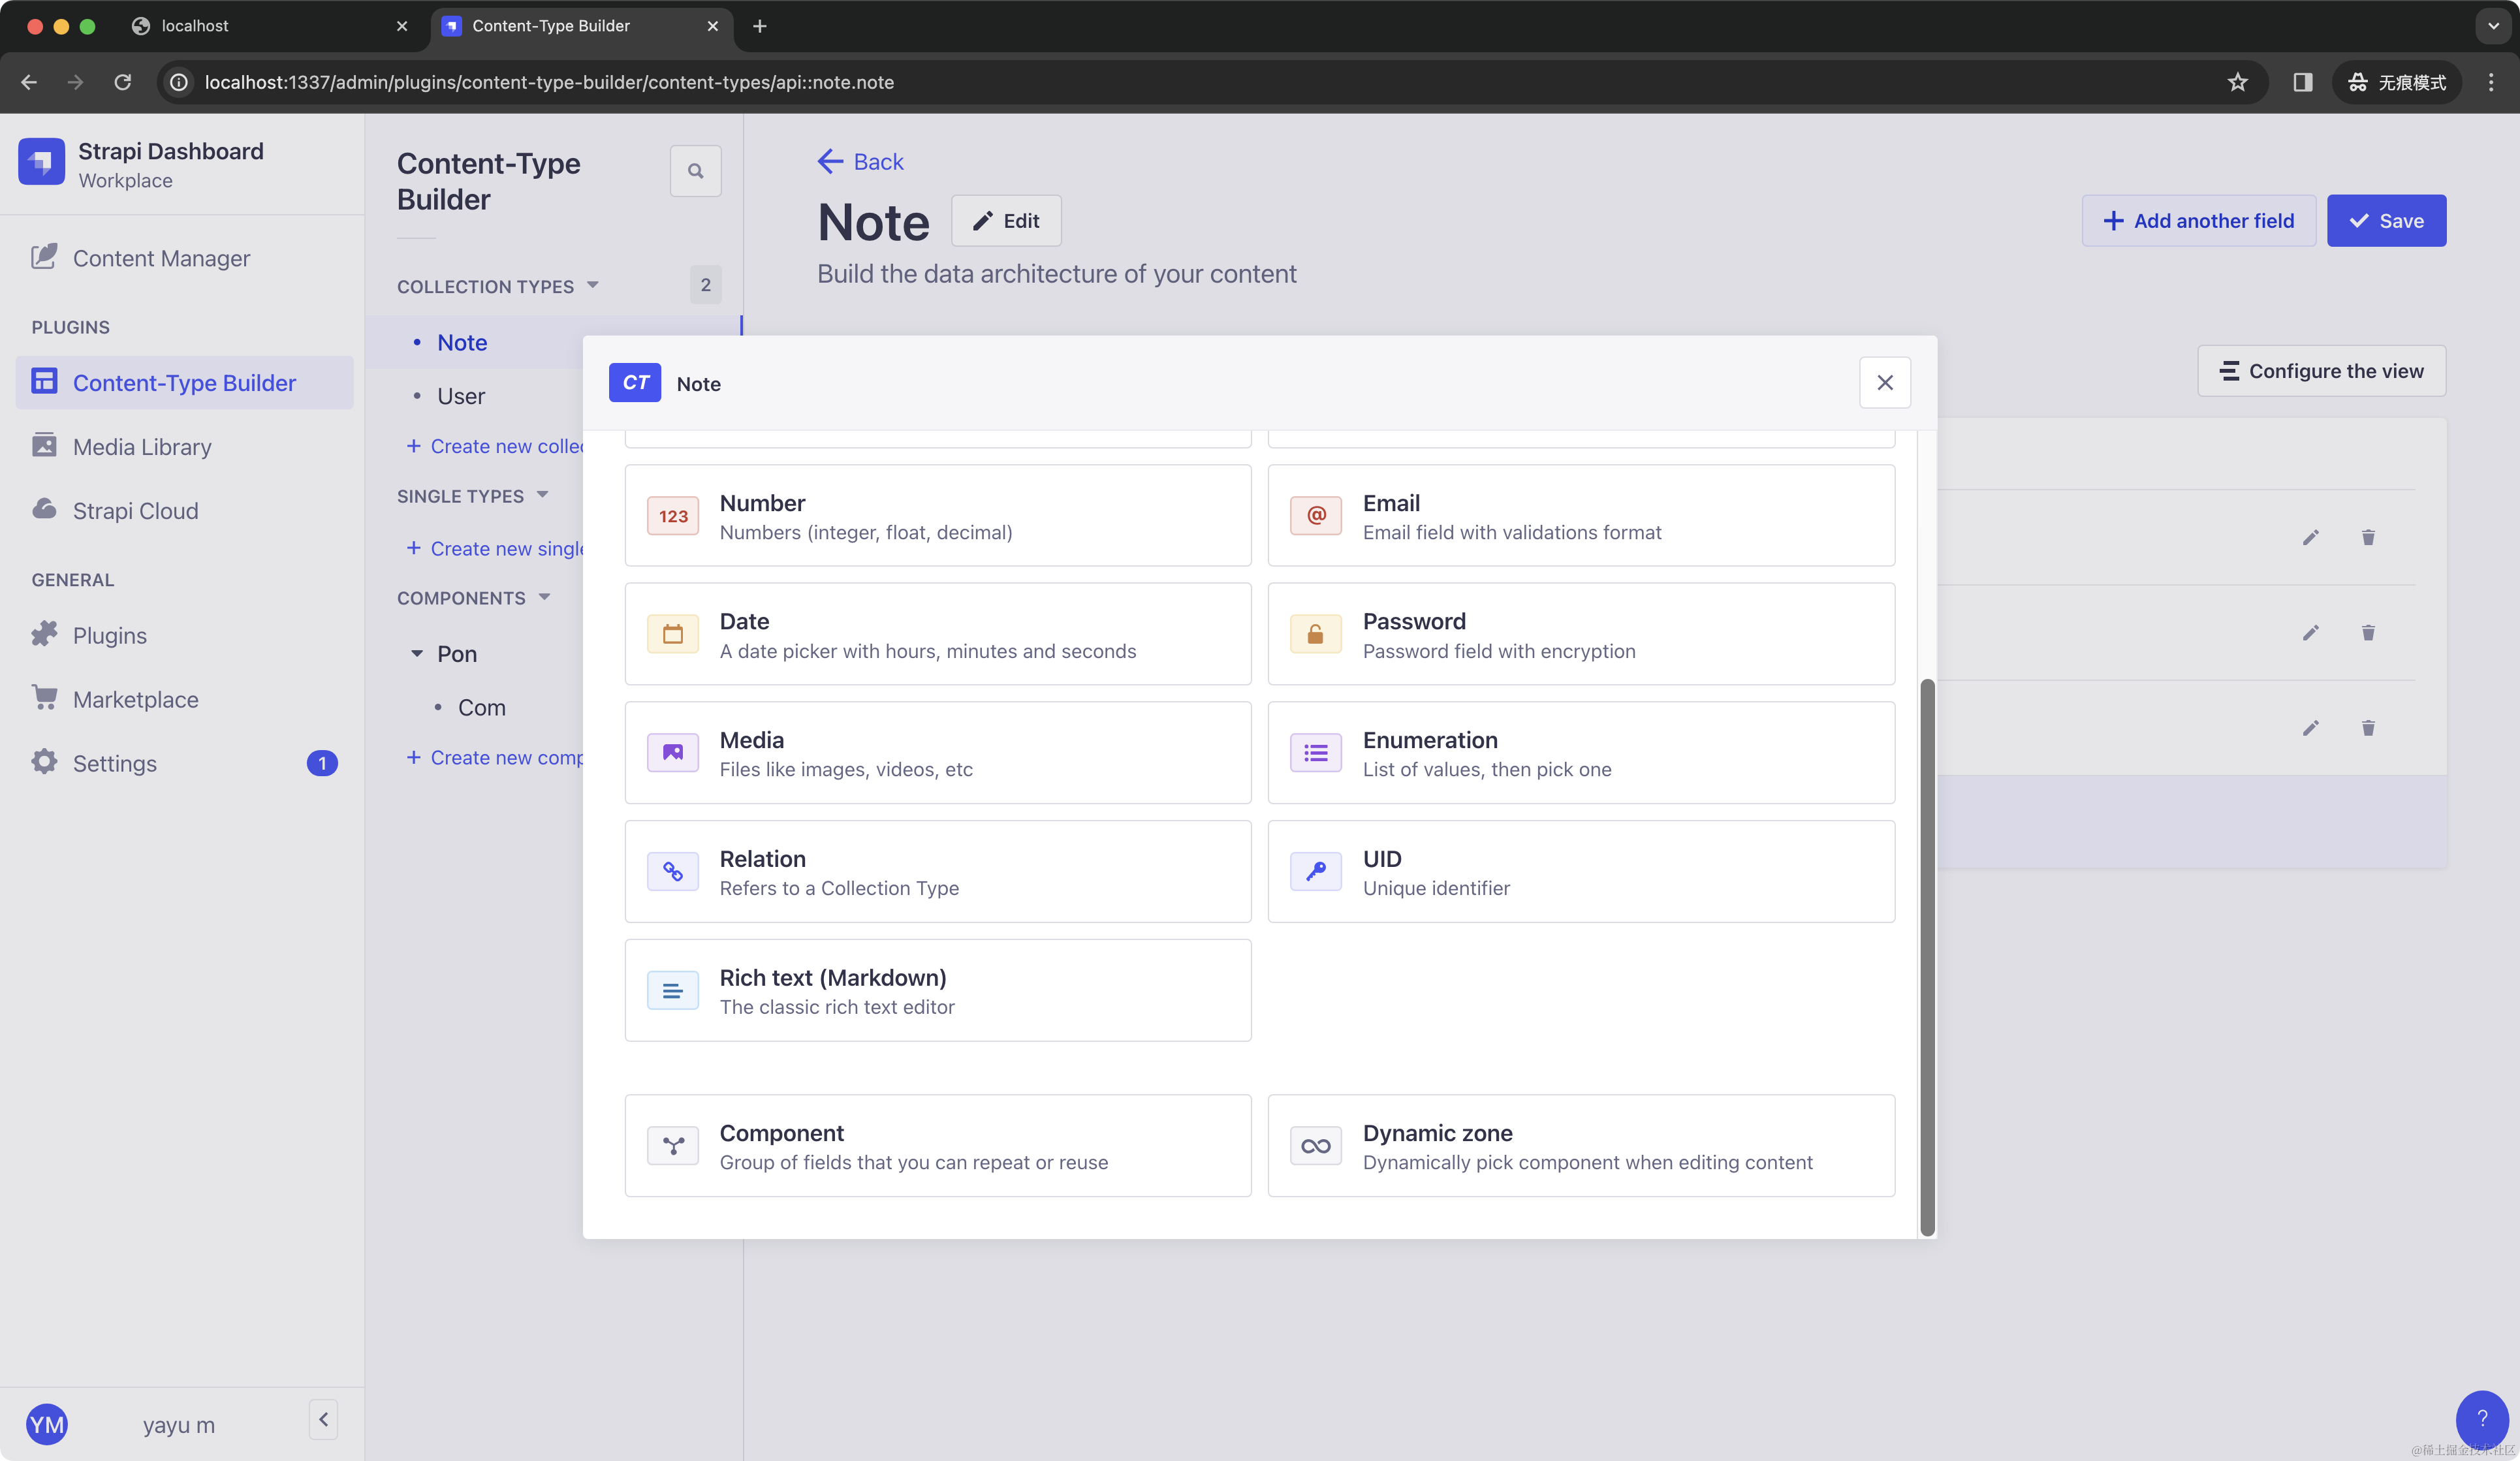Pick the Date calendar icon
This screenshot has height=1461, width=2520.
coord(672,634)
